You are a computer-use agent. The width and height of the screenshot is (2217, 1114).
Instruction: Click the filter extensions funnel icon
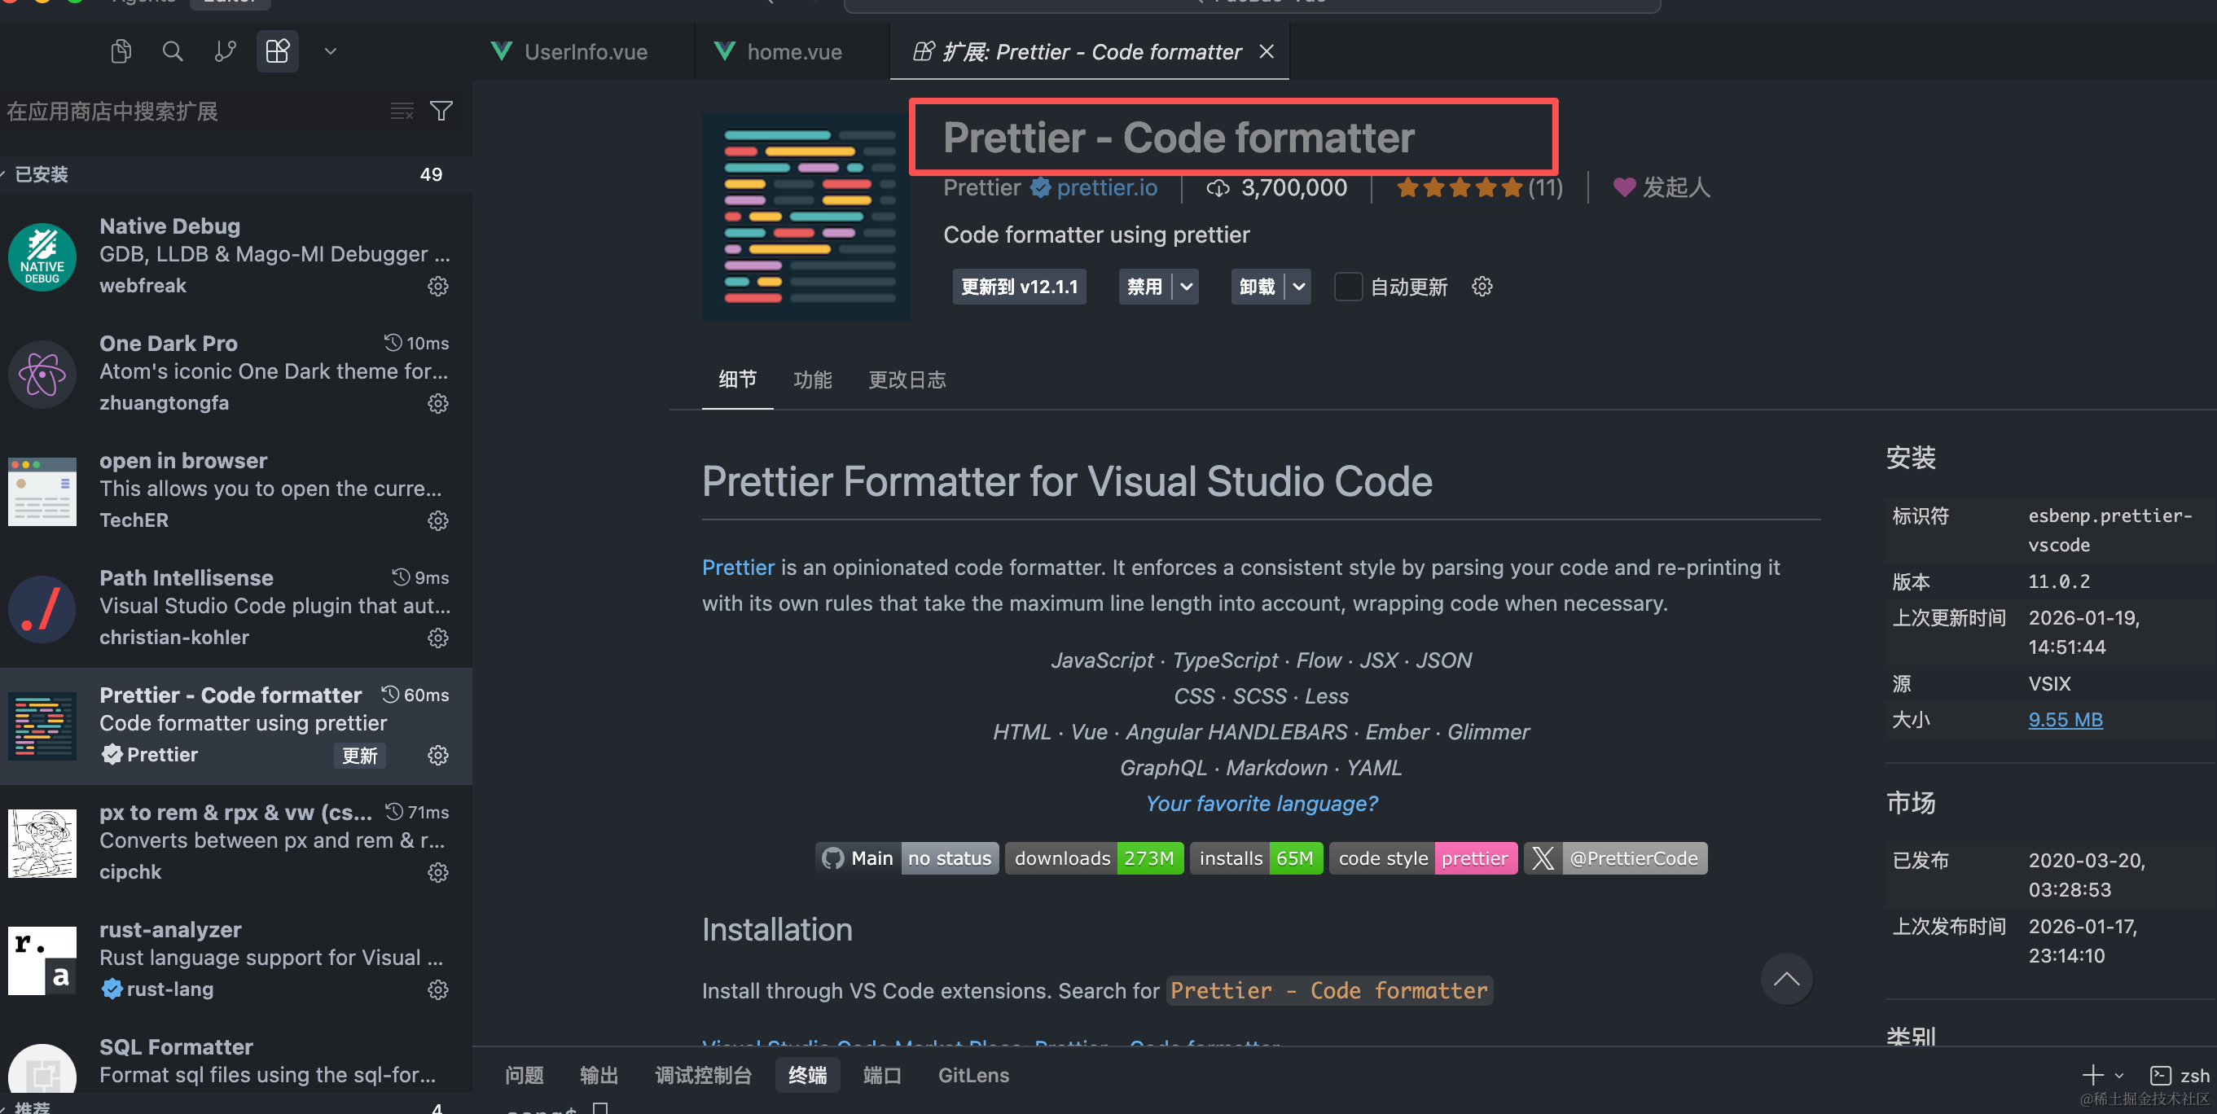pyautogui.click(x=441, y=111)
